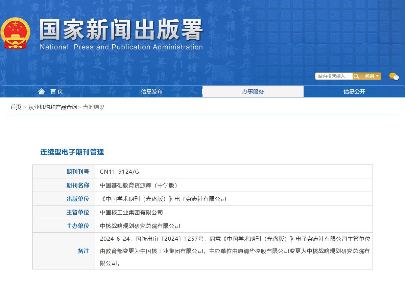The height and width of the screenshot is (284, 405).
Task: Open the 类别 category dropdown
Action: click(x=371, y=76)
